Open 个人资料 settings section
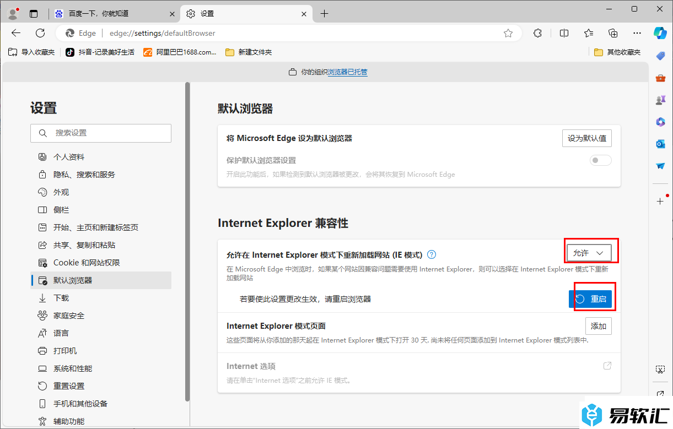This screenshot has height=429, width=673. click(x=101, y=157)
